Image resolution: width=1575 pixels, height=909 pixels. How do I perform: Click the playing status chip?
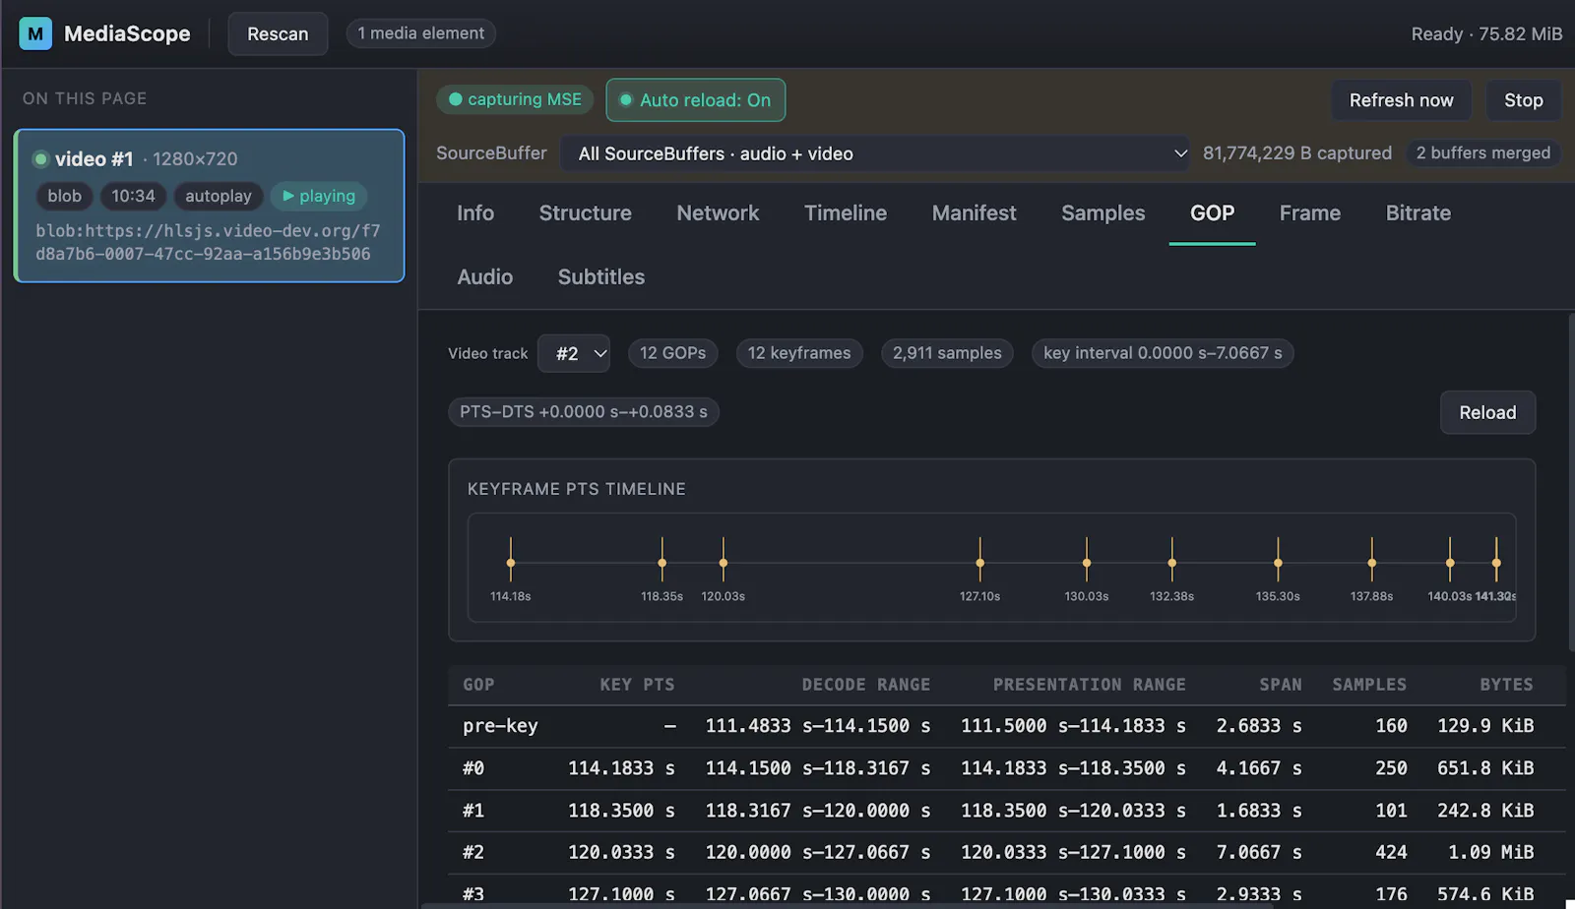pos(319,196)
